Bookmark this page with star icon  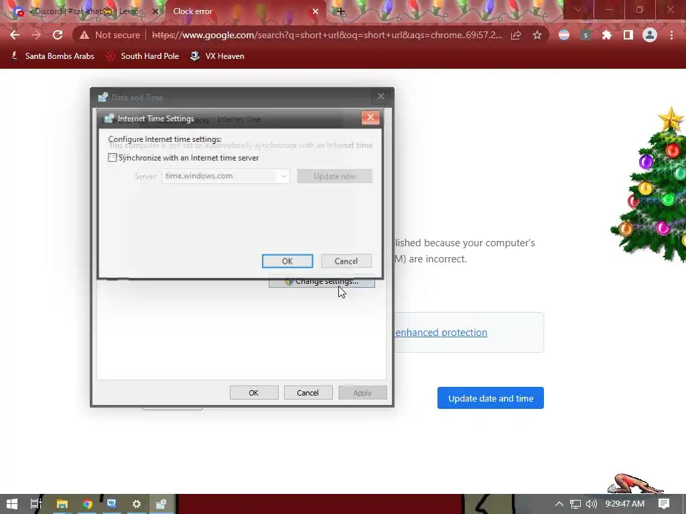click(x=537, y=35)
